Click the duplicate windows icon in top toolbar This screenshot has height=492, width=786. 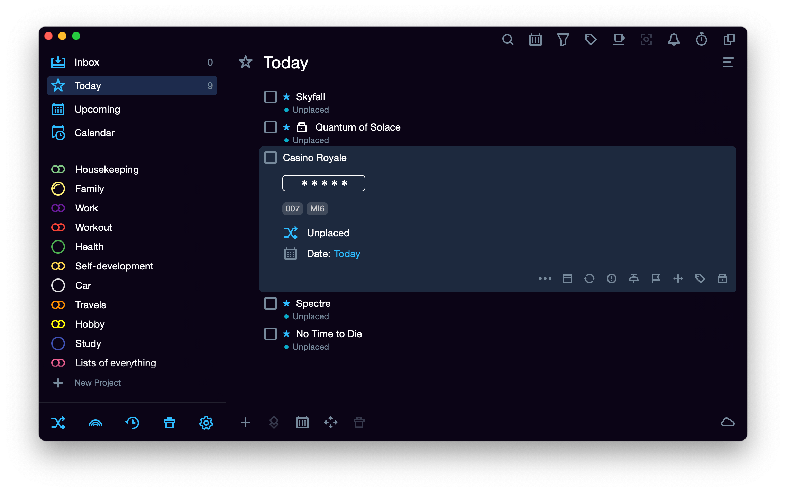pyautogui.click(x=729, y=40)
